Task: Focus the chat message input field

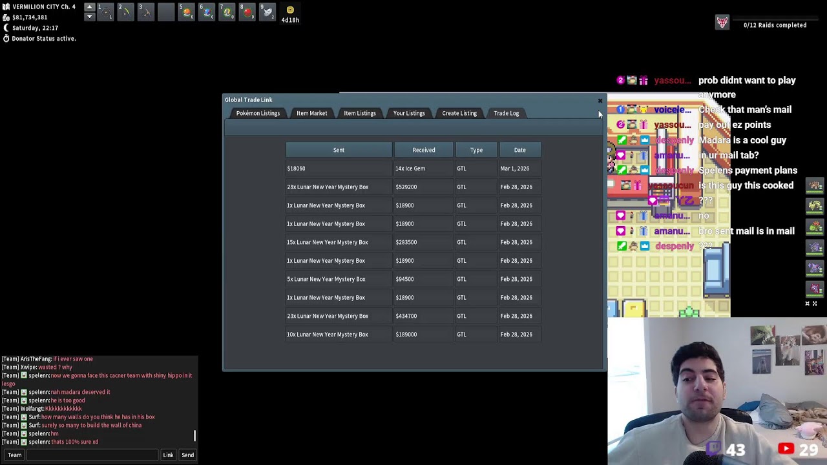Action: (x=93, y=455)
